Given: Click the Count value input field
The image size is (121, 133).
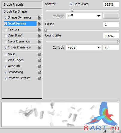Looking at the screenshot, I should click(111, 25).
